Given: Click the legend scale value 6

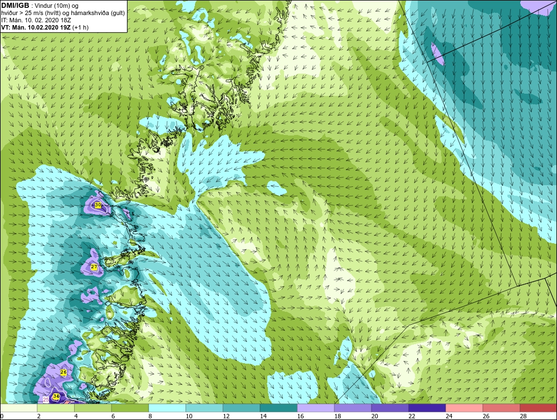Looking at the screenshot, I should click(113, 416).
